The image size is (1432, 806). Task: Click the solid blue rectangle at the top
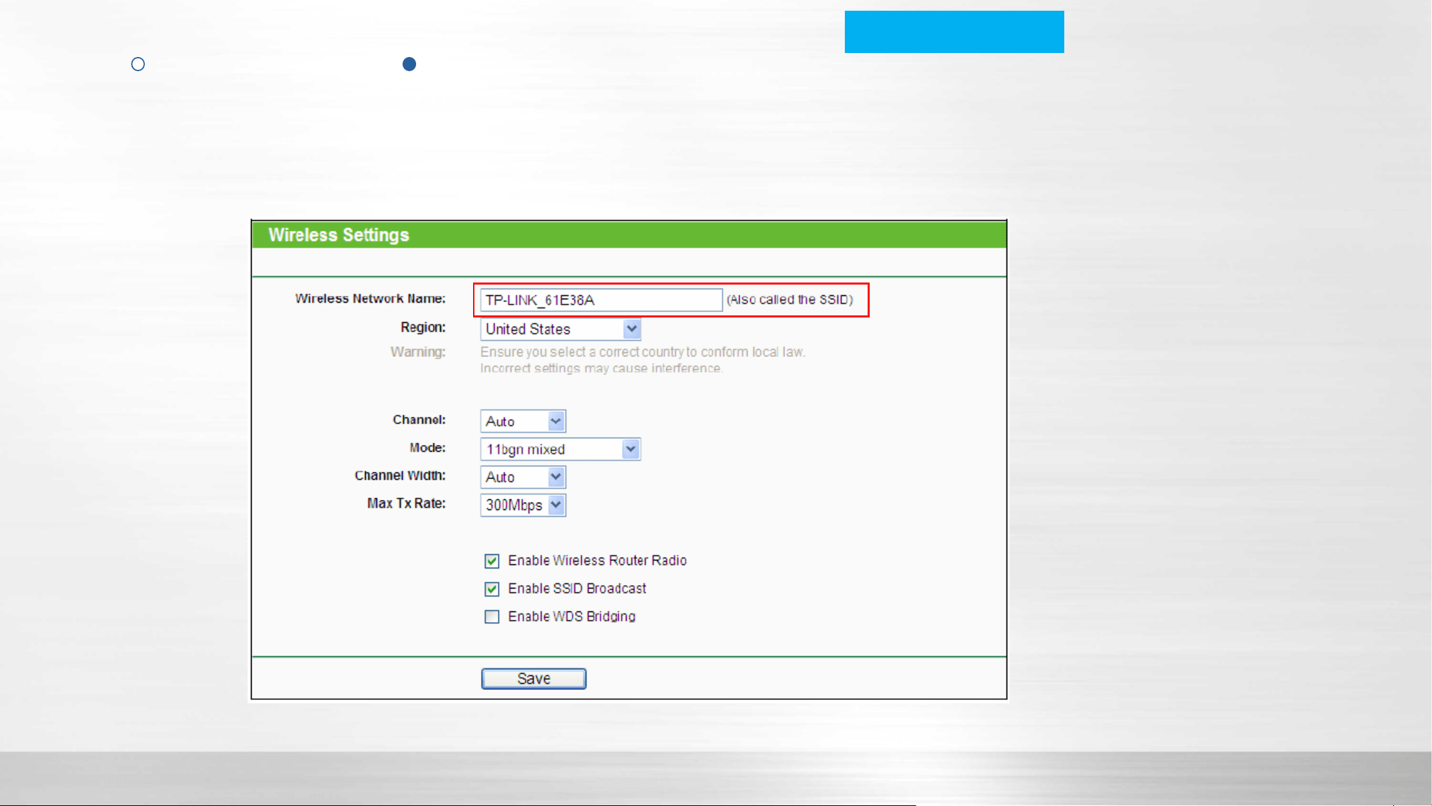coord(954,32)
